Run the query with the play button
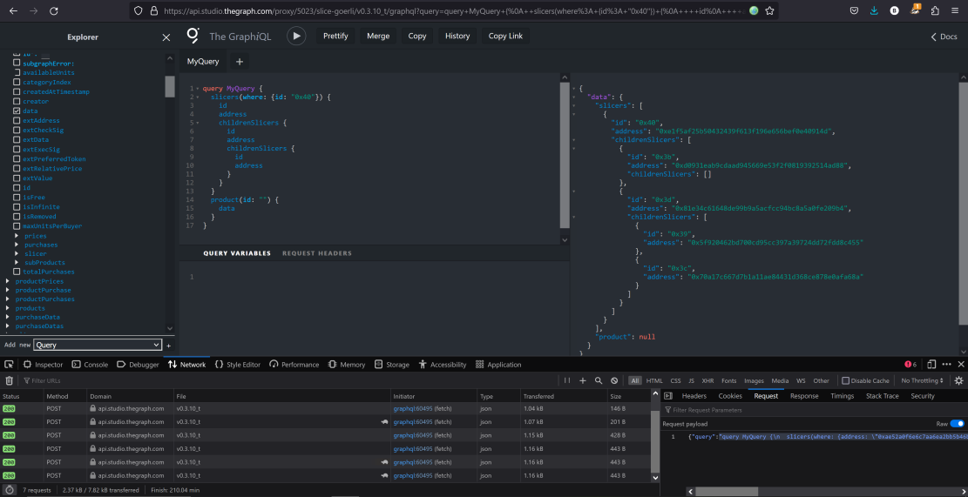Image resolution: width=968 pixels, height=497 pixels. point(297,36)
